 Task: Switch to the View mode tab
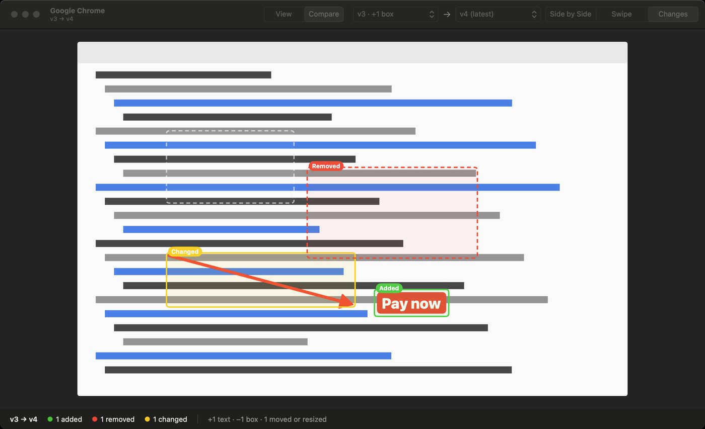(x=284, y=14)
